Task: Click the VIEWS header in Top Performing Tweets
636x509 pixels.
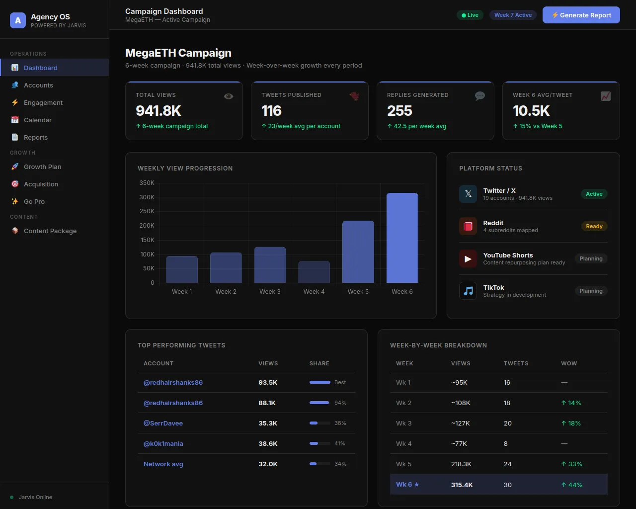Action: click(268, 363)
